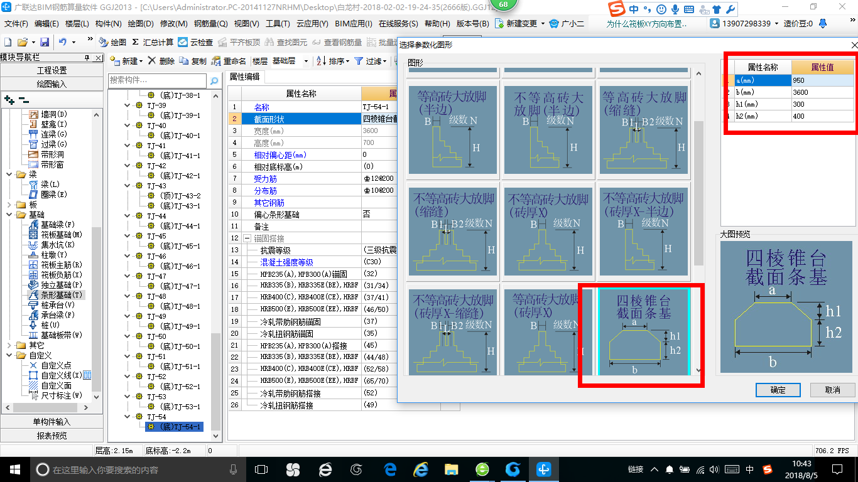The image size is (858, 482).
Task: Launch 云检查 cloud check
Action: 195,42
